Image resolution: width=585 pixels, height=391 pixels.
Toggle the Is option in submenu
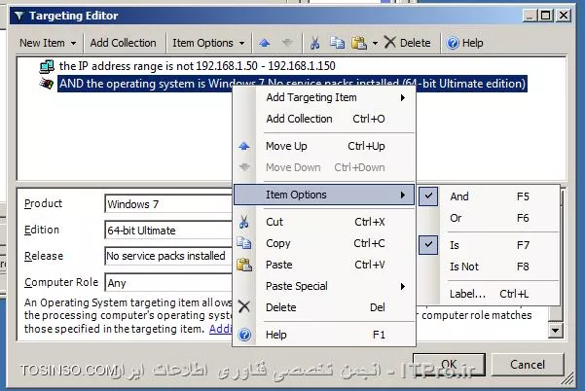pyautogui.click(x=489, y=245)
